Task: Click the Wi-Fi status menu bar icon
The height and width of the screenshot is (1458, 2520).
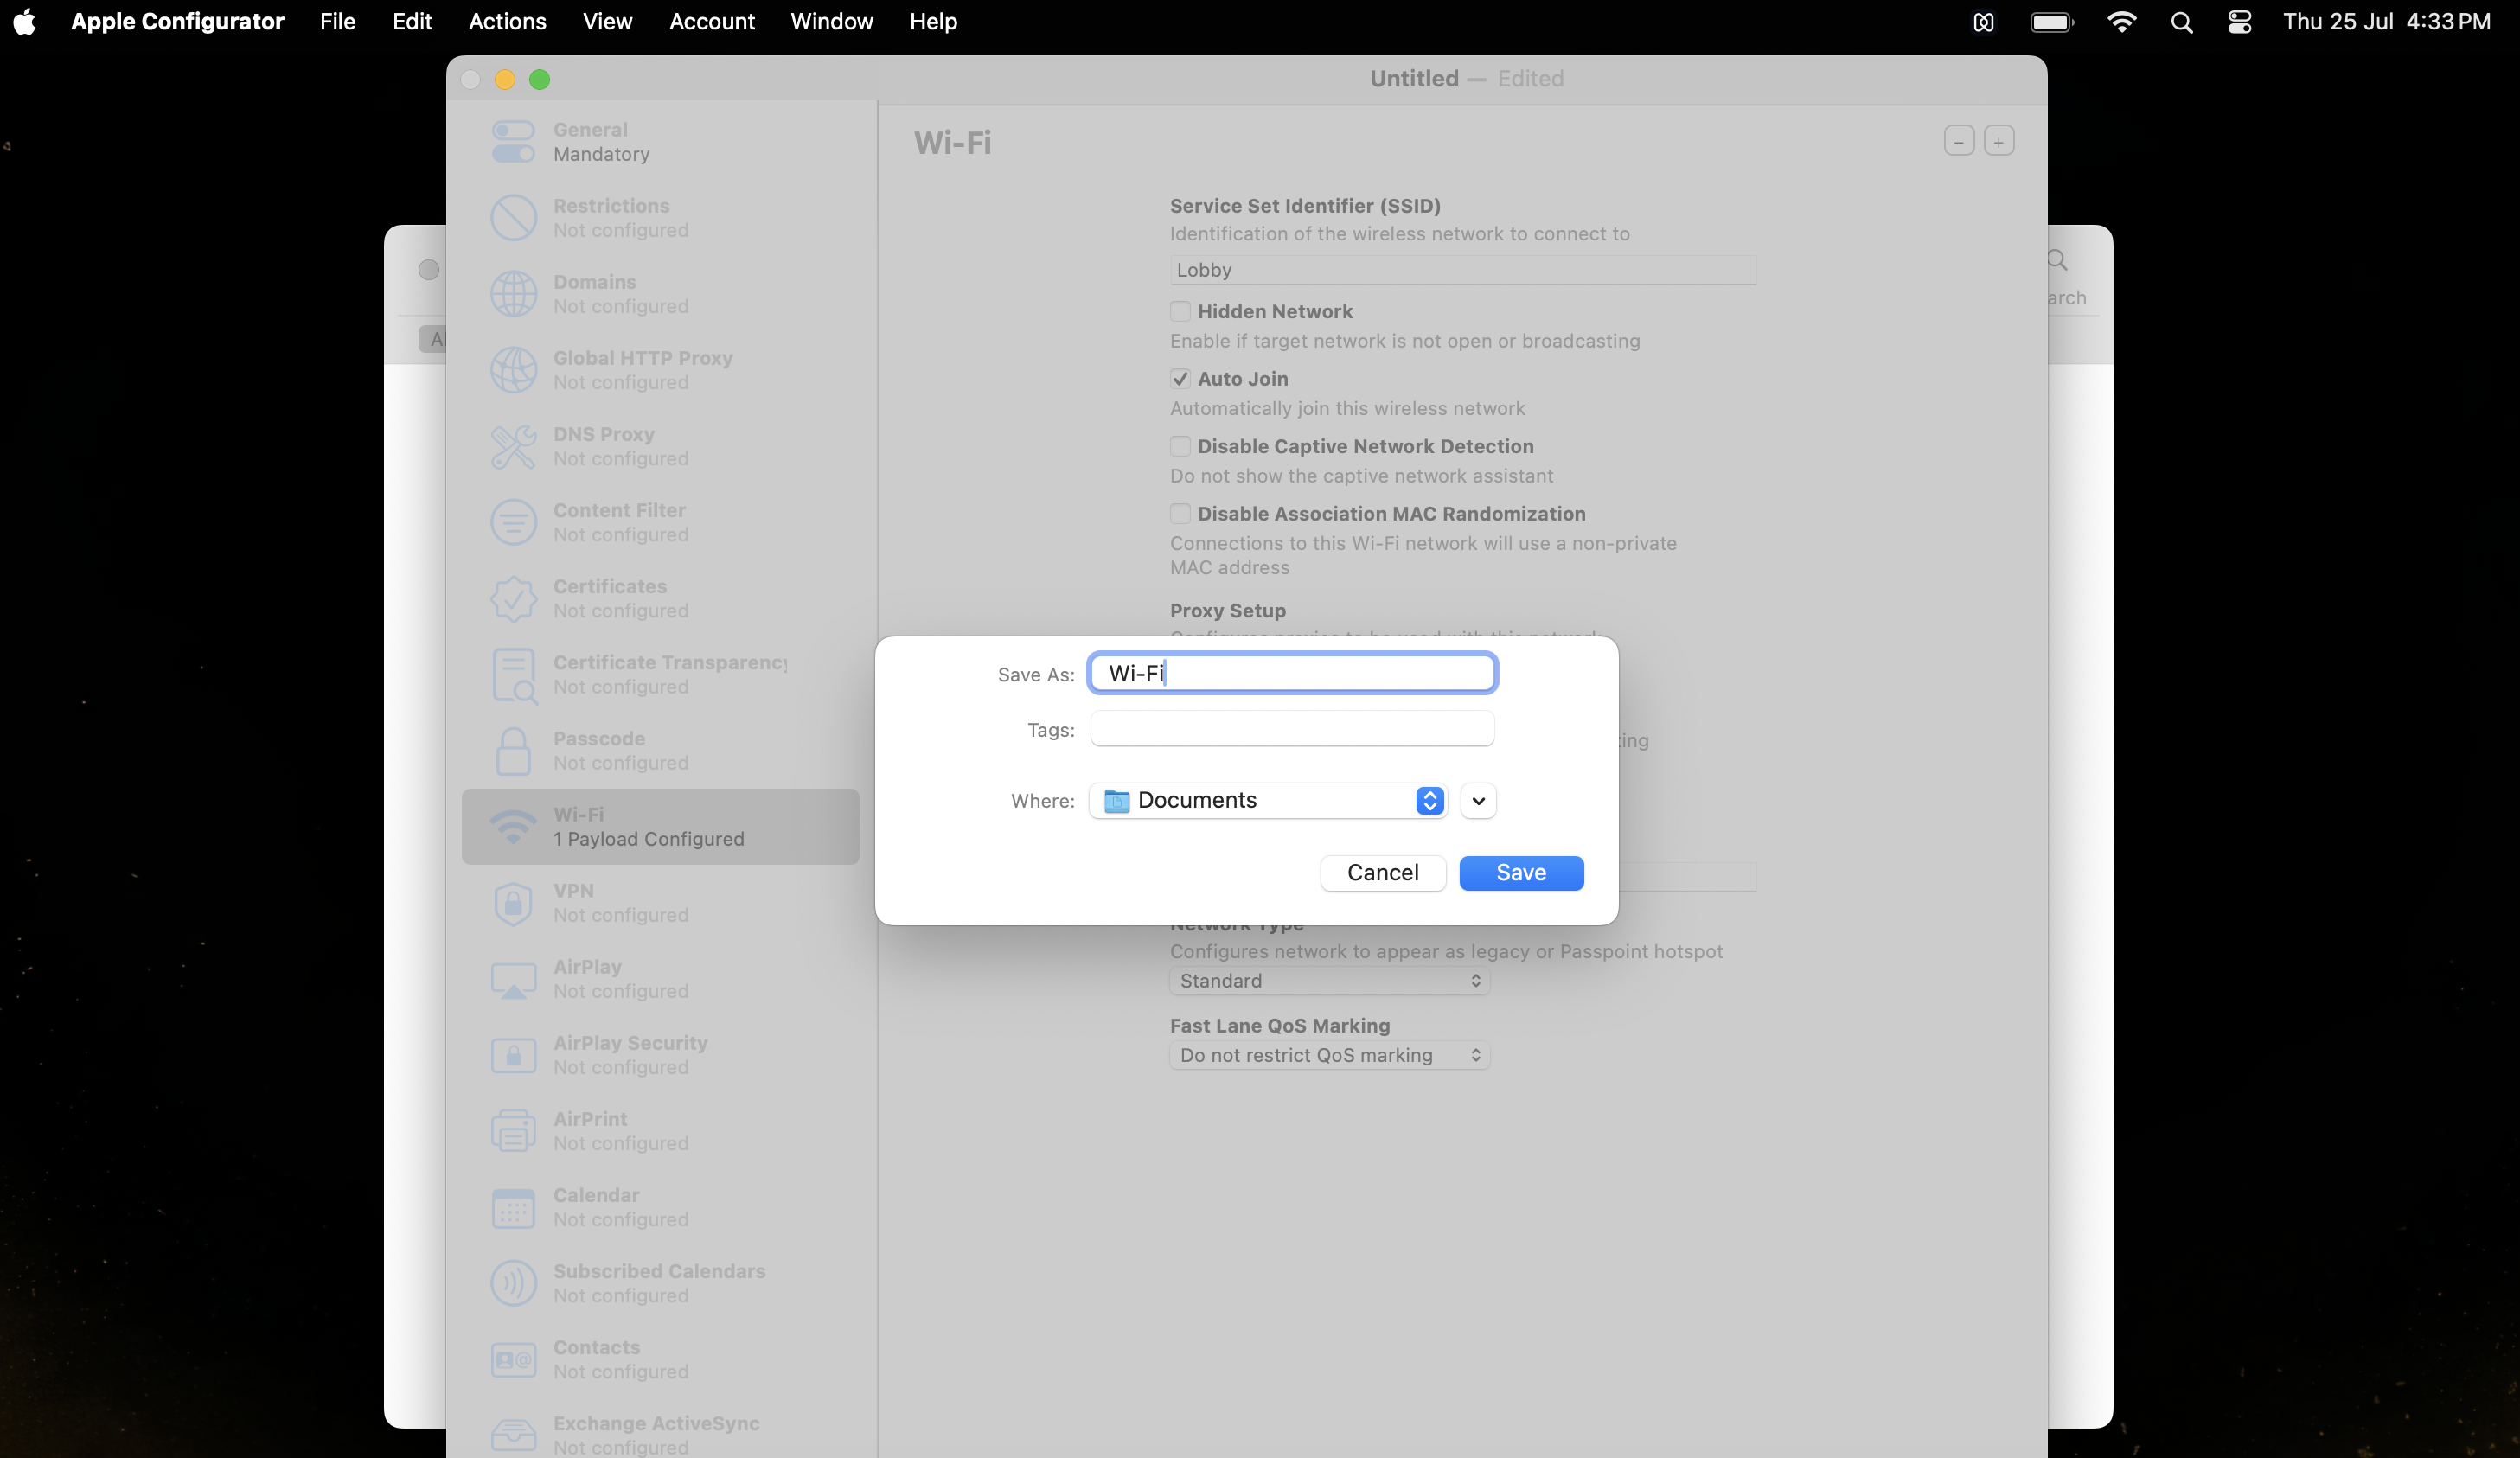Action: tap(2121, 22)
